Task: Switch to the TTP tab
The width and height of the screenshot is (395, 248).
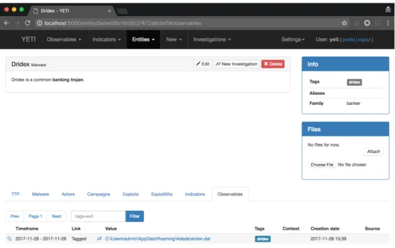Action: pyautogui.click(x=15, y=194)
